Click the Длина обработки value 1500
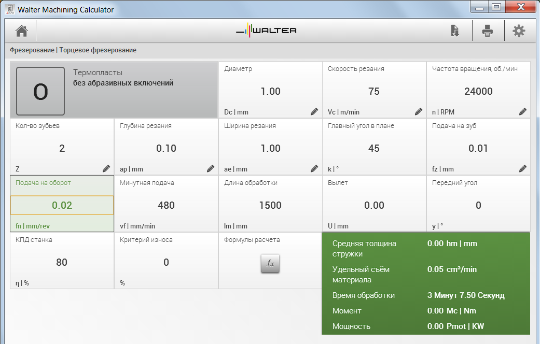540x344 pixels. point(270,205)
